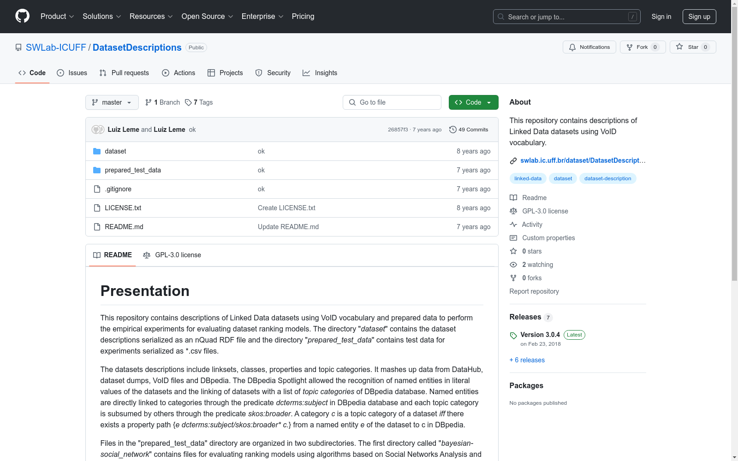738x461 pixels.
Task: Click the 7 Tags link
Action: coord(199,102)
